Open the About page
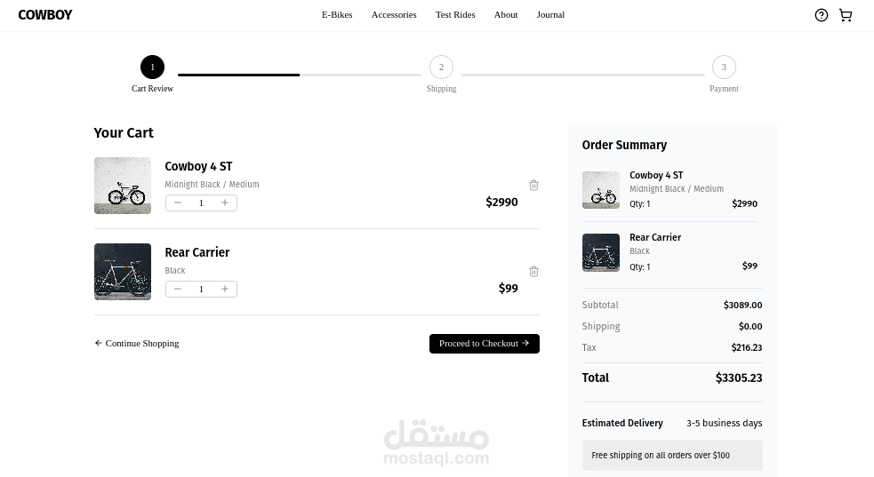The image size is (874, 477). 506,15
